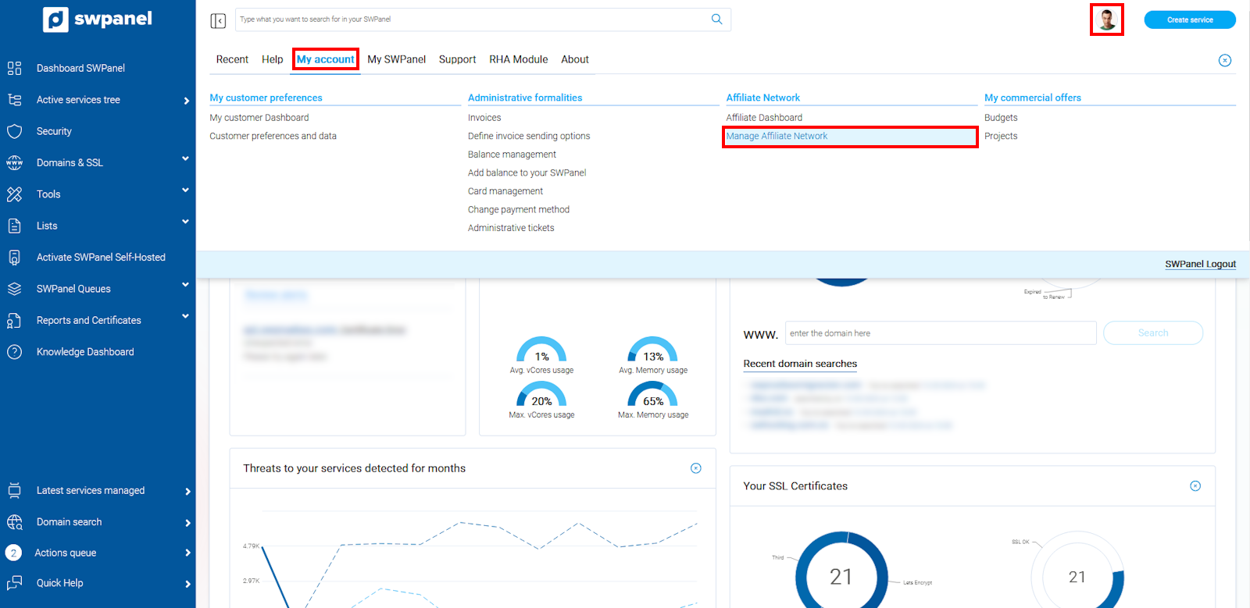This screenshot has width=1250, height=608.
Task: Click the Dashboard SWPanel grid icon
Action: pyautogui.click(x=14, y=68)
